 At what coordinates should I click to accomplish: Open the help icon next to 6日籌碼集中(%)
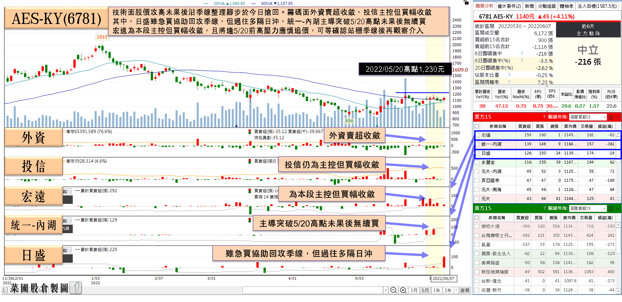(522, 61)
